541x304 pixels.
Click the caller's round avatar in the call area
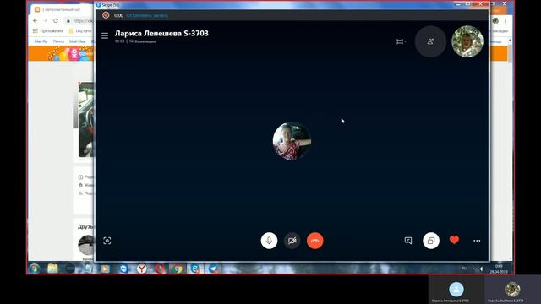tap(292, 141)
